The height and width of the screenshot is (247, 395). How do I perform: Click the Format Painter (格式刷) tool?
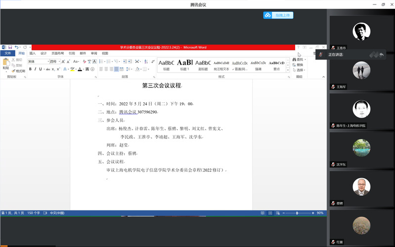tap(18, 71)
